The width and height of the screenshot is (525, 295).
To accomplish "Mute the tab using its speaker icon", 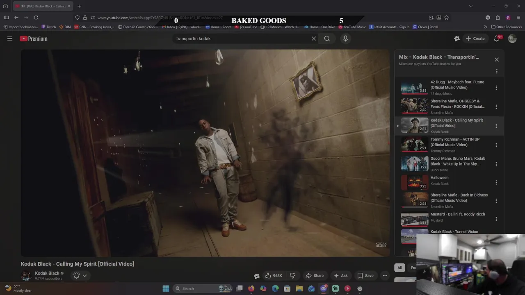I will pyautogui.click(x=23, y=6).
